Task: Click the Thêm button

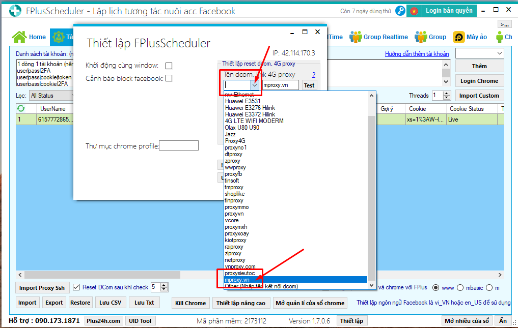Action: pos(480,66)
